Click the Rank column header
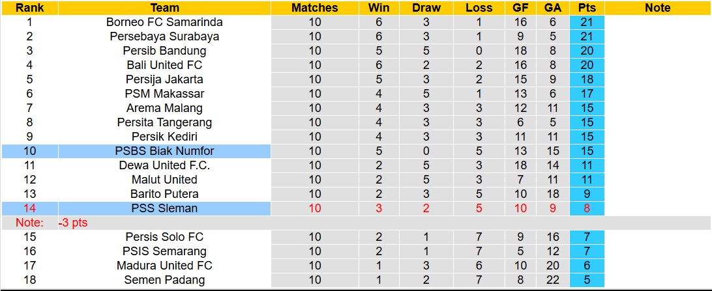 coord(29,8)
